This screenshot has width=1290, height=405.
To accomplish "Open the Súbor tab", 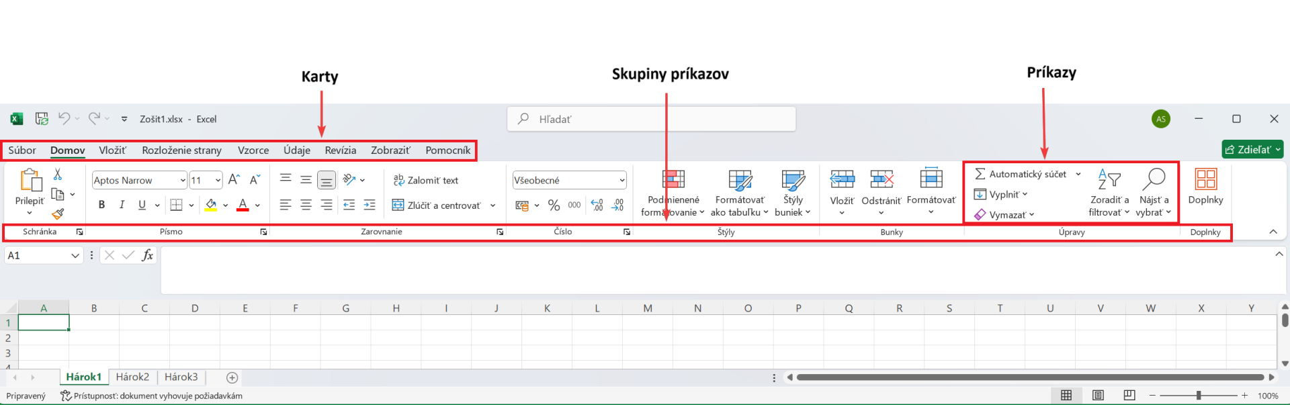I will pos(22,150).
